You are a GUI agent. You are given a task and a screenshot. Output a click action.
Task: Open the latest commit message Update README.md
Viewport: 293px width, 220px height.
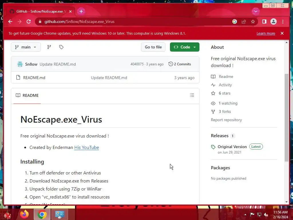point(58,64)
